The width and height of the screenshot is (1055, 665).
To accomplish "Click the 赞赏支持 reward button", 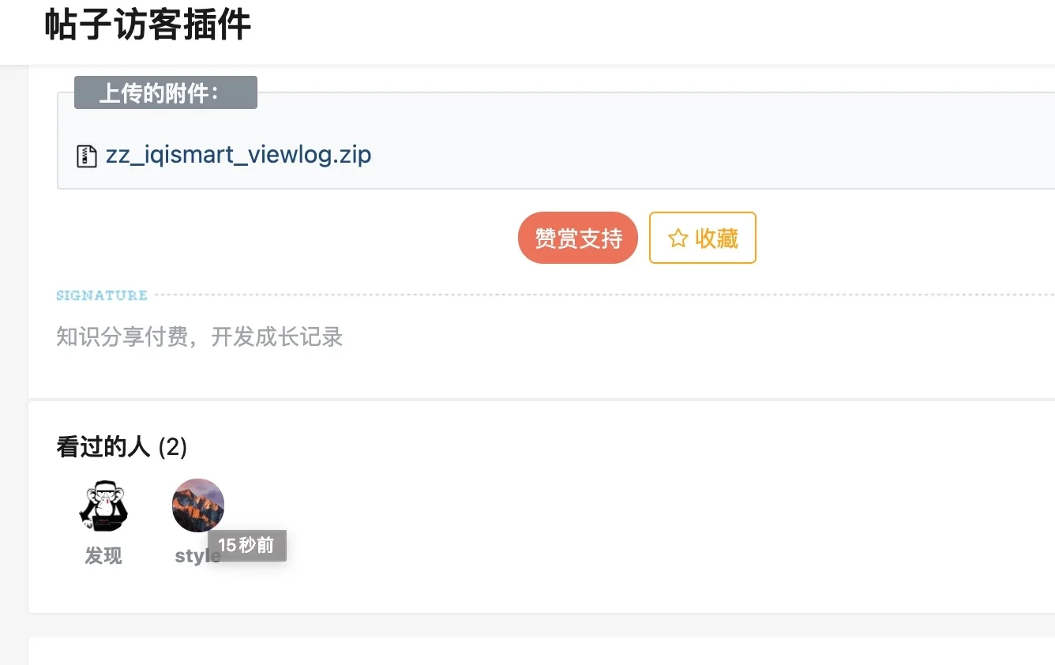I will [x=578, y=238].
